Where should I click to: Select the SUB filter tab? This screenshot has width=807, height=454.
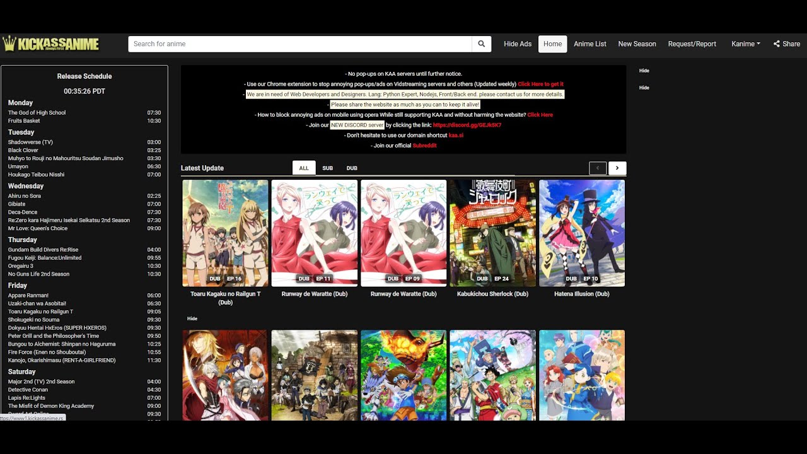(328, 168)
